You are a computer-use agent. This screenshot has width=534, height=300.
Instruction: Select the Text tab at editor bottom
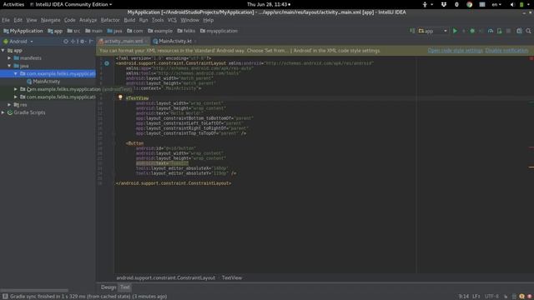click(125, 287)
